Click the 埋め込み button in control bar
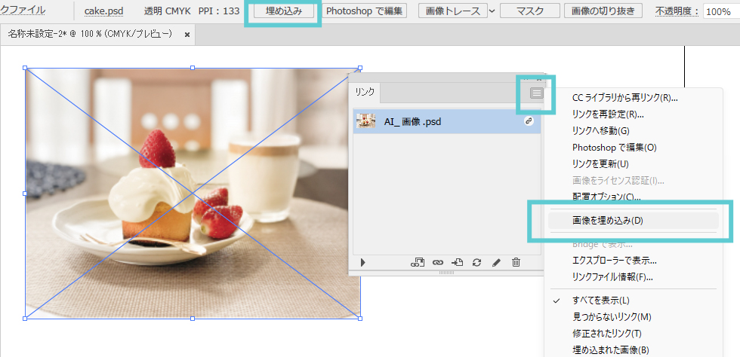740x357 pixels. [283, 11]
